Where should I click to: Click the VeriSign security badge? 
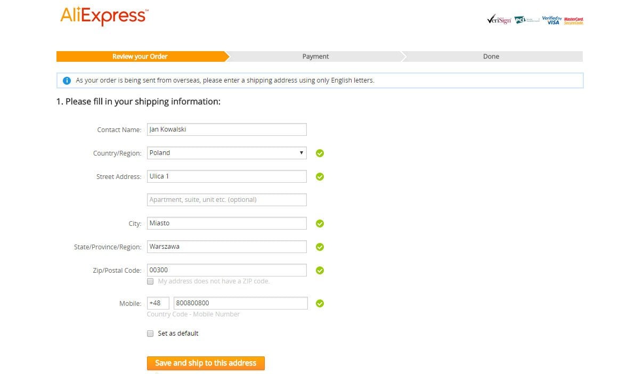tap(499, 20)
